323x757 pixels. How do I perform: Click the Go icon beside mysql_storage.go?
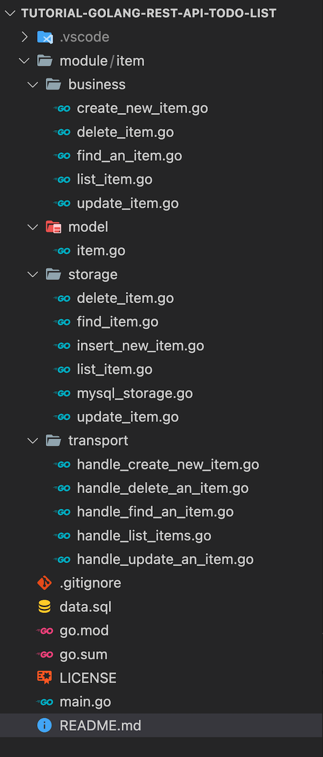[x=63, y=393]
